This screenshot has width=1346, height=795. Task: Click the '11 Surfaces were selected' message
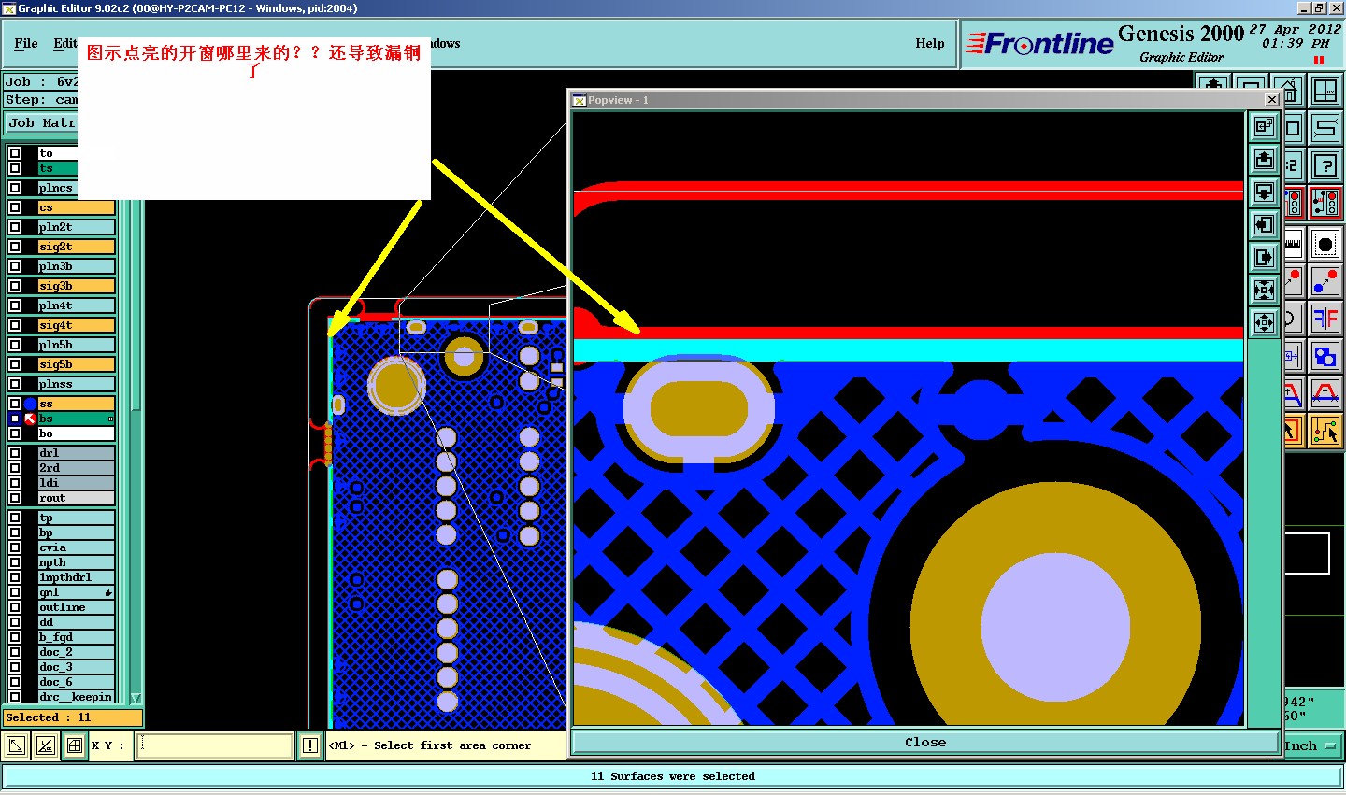click(x=673, y=776)
